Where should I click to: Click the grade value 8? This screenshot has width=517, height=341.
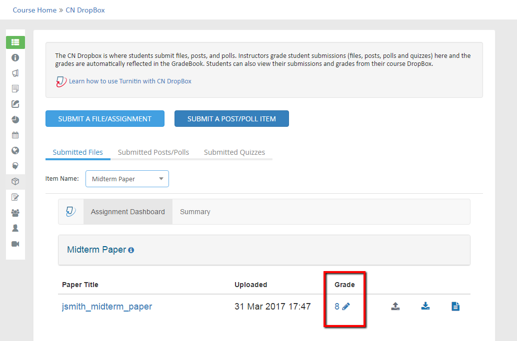click(337, 307)
